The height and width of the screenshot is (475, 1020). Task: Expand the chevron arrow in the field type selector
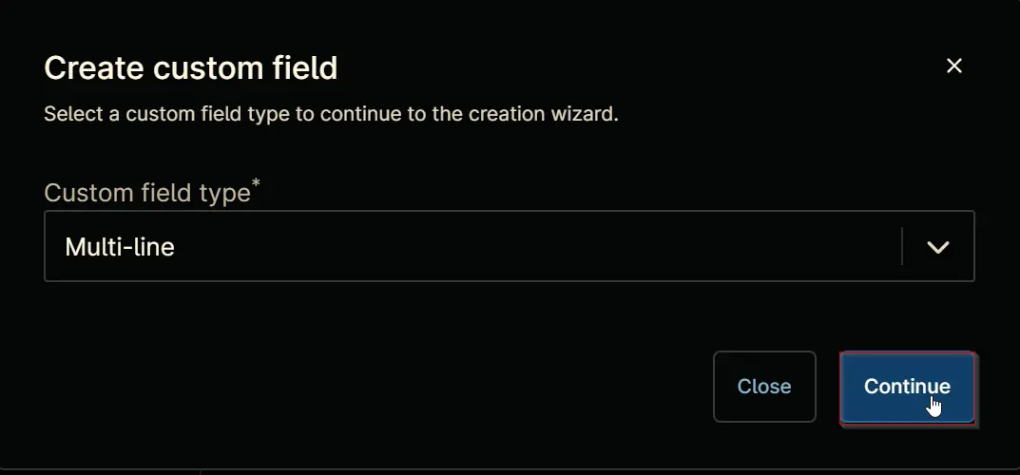pos(938,247)
